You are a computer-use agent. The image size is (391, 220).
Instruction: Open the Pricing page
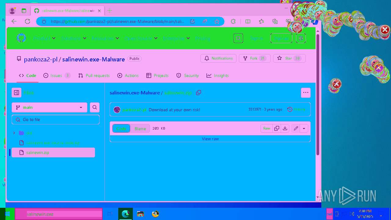203,38
